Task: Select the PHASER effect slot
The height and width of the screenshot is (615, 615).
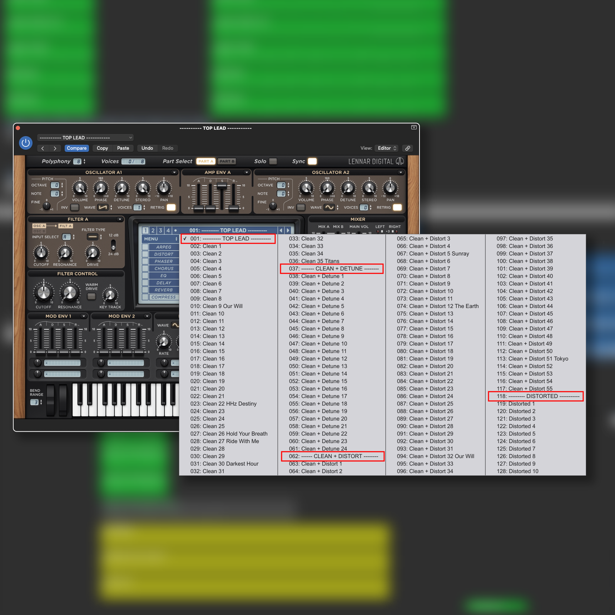Action: [163, 261]
